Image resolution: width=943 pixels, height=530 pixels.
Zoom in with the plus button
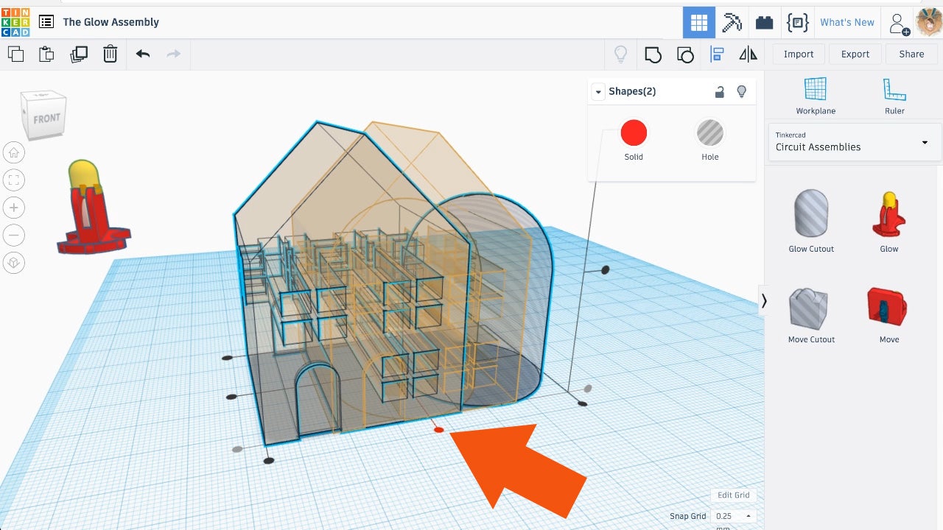point(14,208)
